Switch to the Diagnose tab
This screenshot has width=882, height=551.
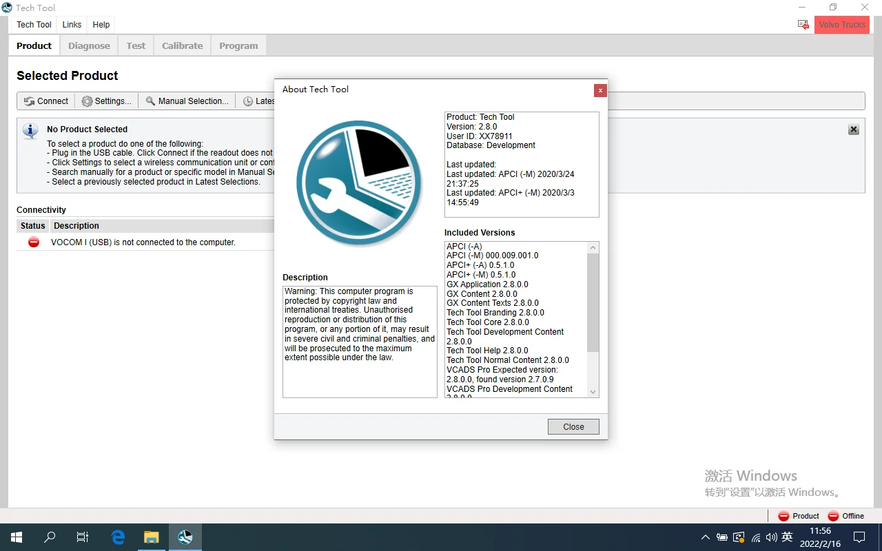click(89, 46)
